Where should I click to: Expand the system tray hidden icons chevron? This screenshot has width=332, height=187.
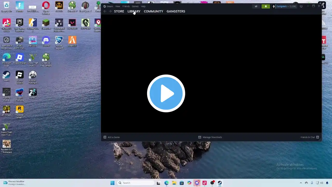pyautogui.click(x=301, y=183)
